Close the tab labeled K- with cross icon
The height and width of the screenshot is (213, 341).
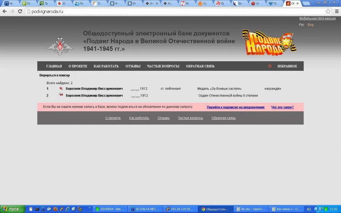157,3
